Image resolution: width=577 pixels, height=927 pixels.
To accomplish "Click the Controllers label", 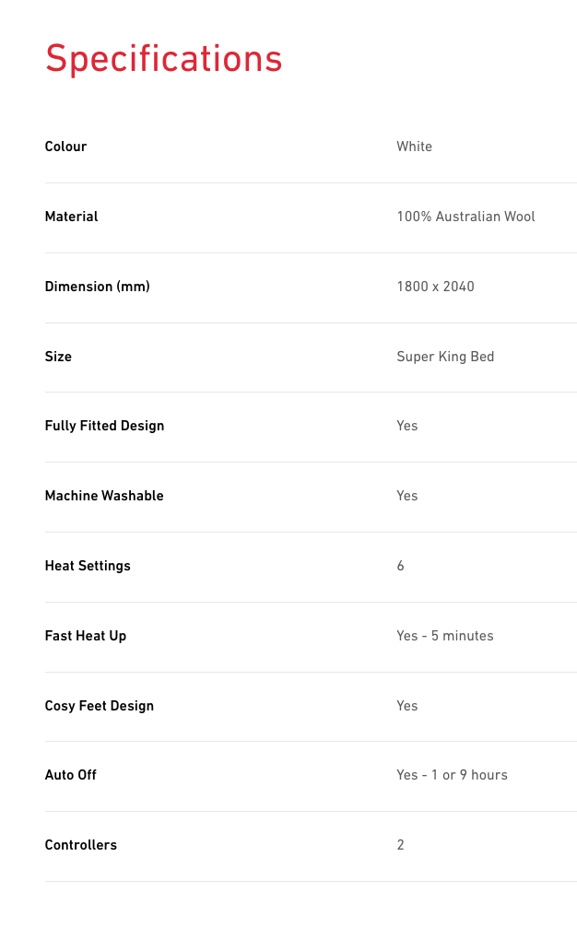I will [x=81, y=845].
